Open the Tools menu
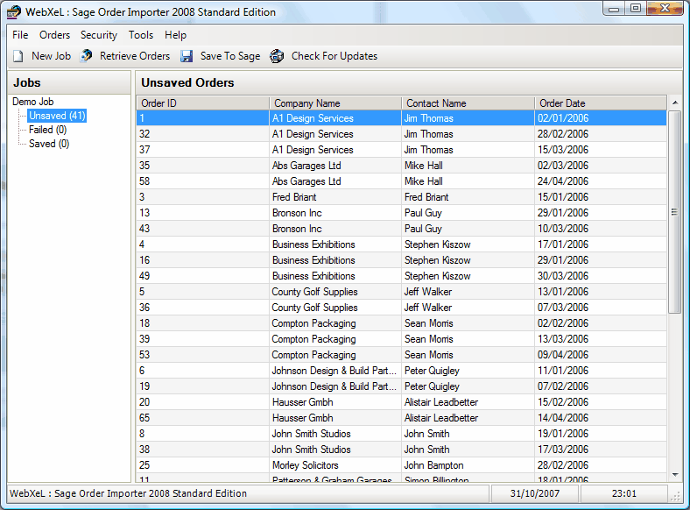The height and width of the screenshot is (510, 690). point(141,35)
